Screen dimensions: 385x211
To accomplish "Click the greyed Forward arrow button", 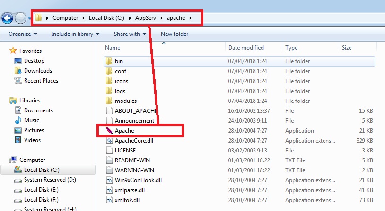I will point(21,18).
